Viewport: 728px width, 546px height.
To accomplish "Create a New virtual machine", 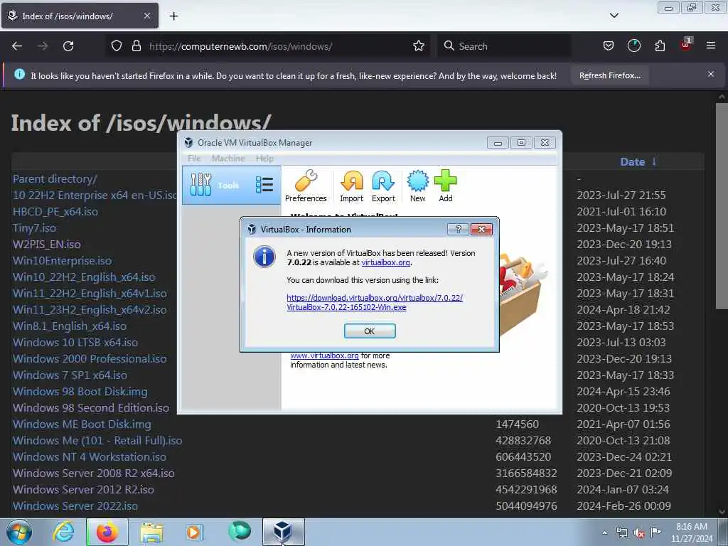I will tap(417, 186).
